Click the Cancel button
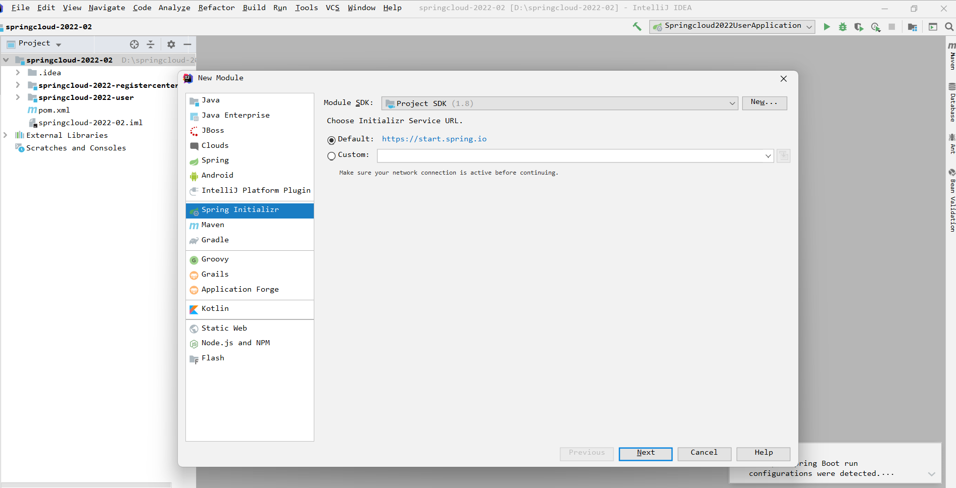The height and width of the screenshot is (488, 956). coord(704,454)
